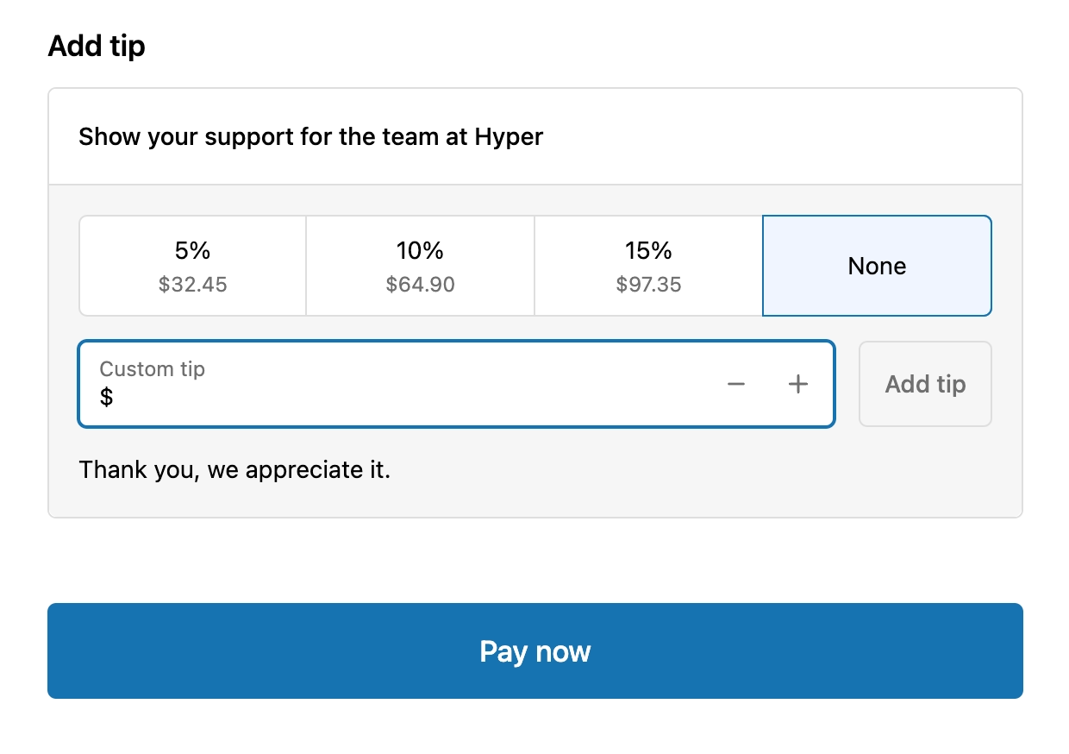Click the 10% percentage label
1069x754 pixels.
click(x=420, y=251)
